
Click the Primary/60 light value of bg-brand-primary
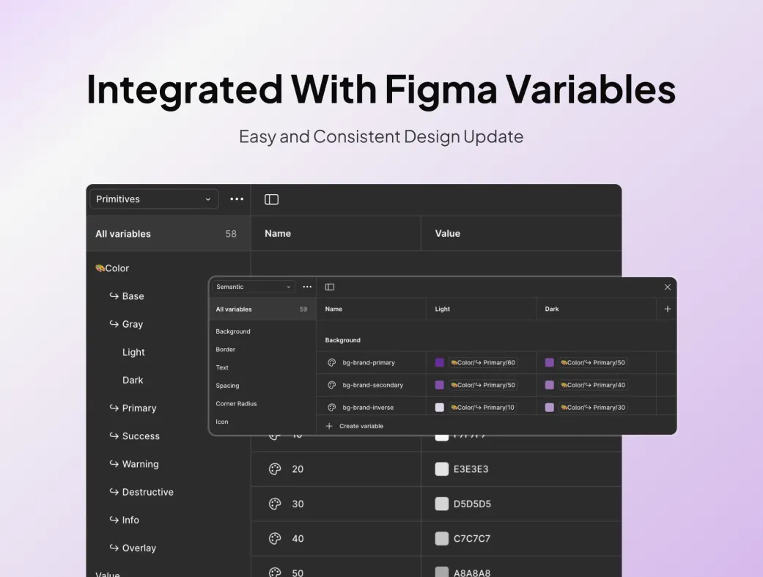483,362
